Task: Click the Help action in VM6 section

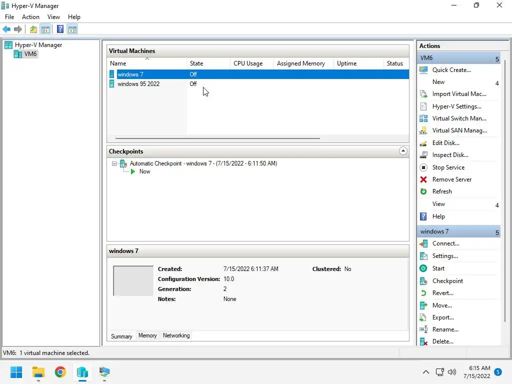Action: [438, 216]
